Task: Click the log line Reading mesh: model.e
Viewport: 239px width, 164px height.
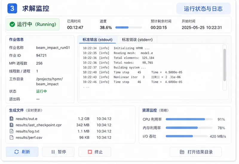Action: pos(118,53)
